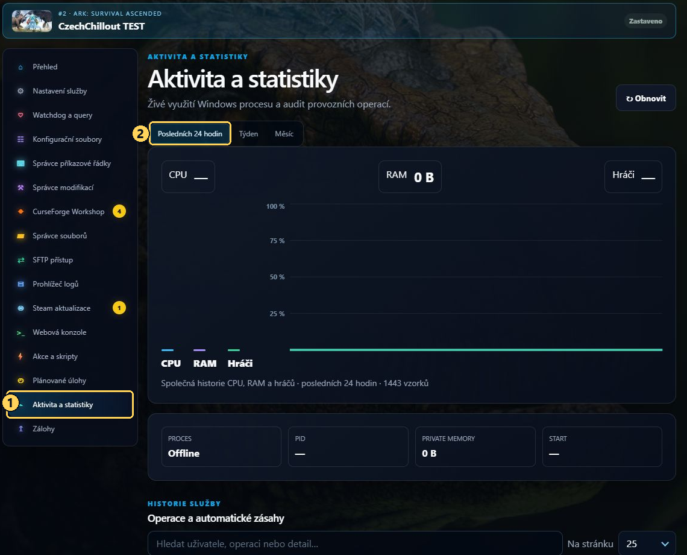Toggle the CPU series in chart legend
This screenshot has width=687, height=555.
pyautogui.click(x=171, y=359)
